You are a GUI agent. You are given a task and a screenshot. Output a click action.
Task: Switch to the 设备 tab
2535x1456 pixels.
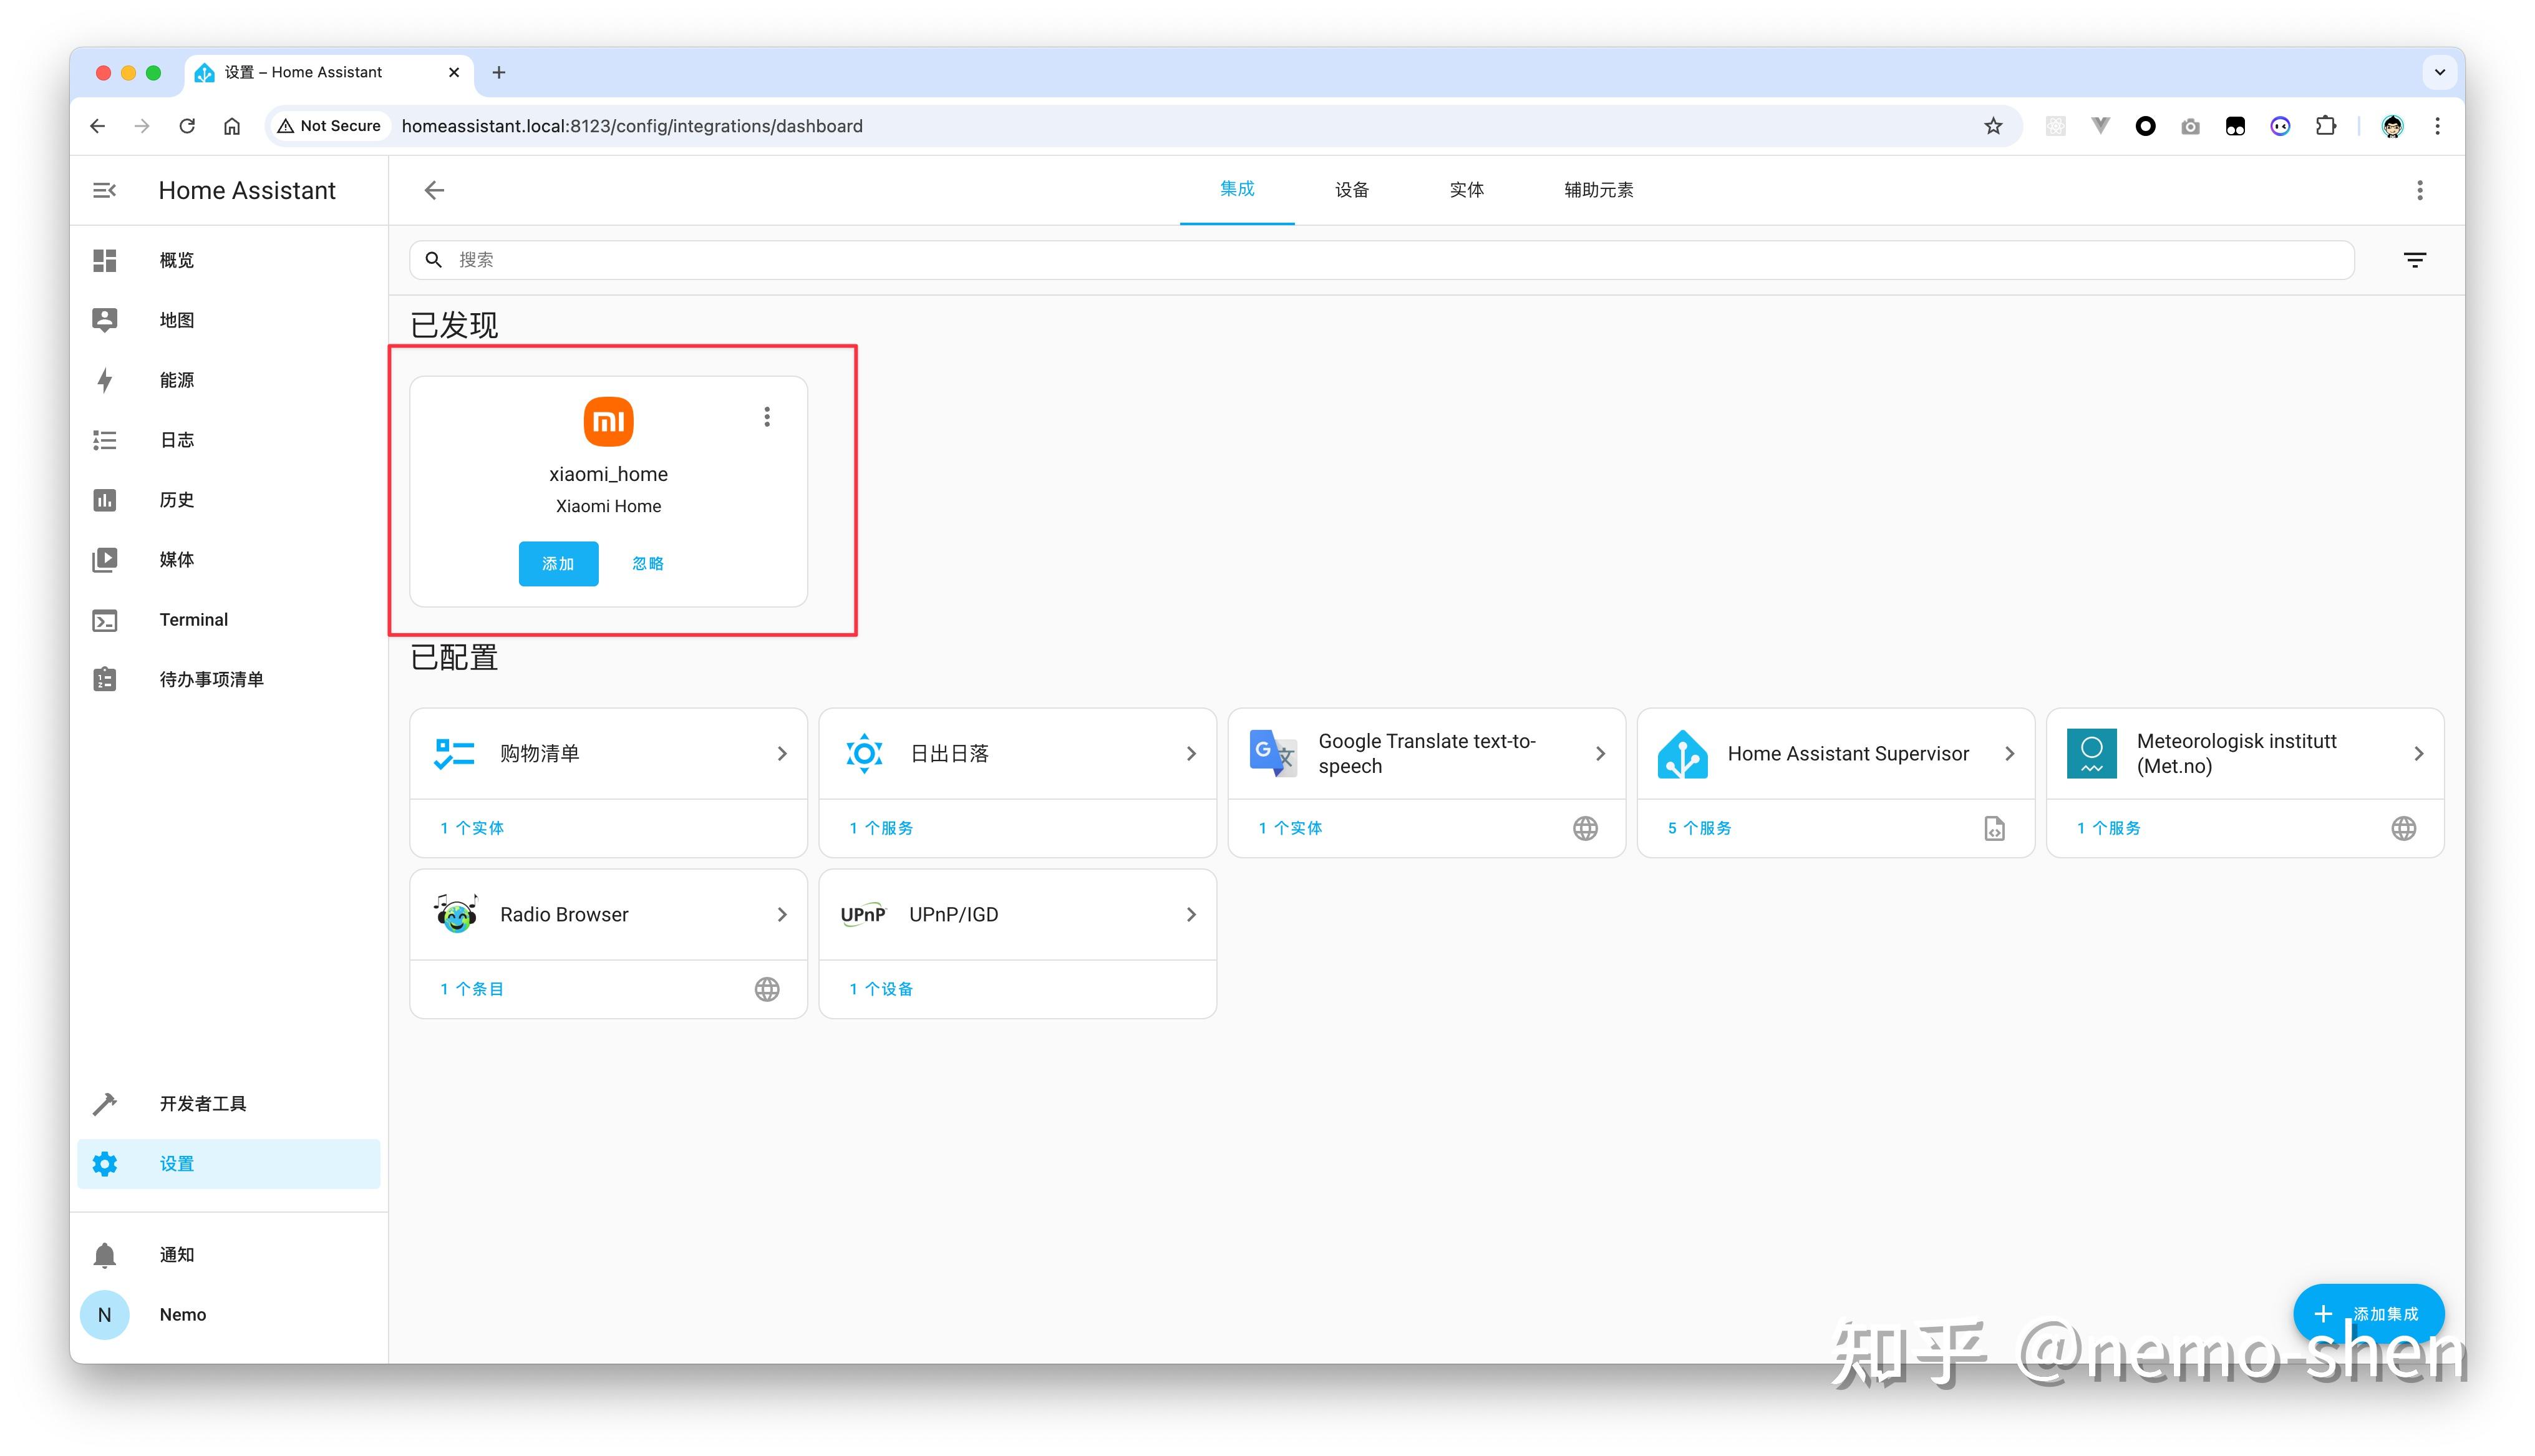[1352, 190]
